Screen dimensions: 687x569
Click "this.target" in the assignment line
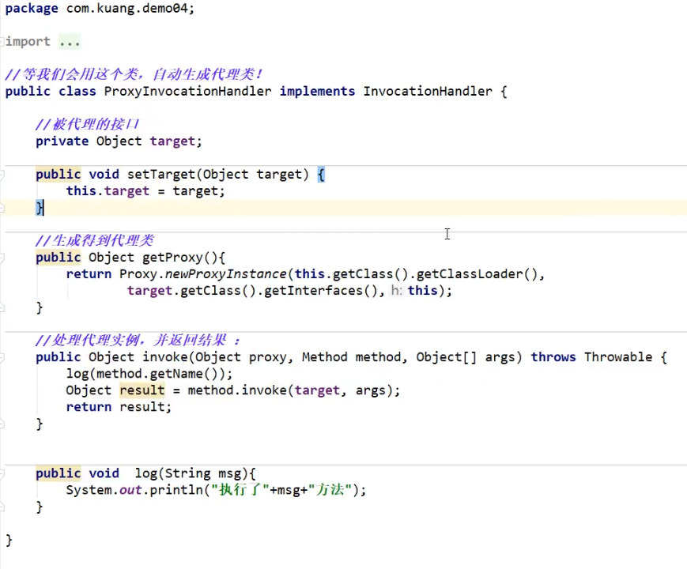point(108,191)
